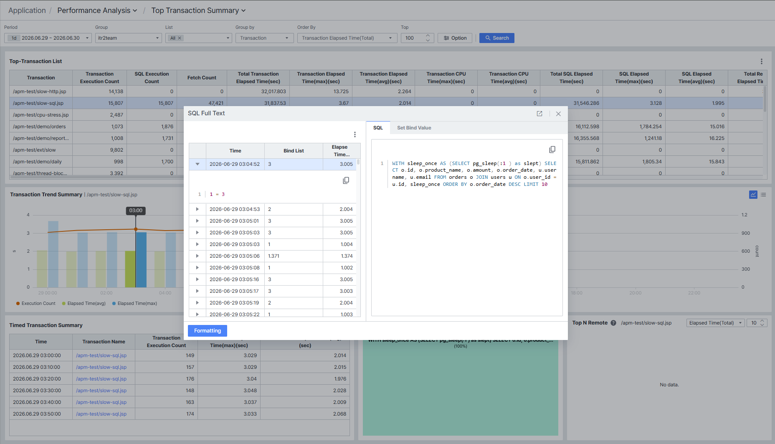Image resolution: width=775 pixels, height=444 pixels.
Task: Select the 1.371 bind value cell
Action: 294,256
